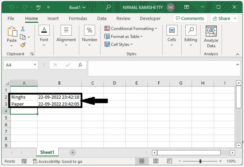
Task: Switch to the Developer tab
Action: 150,18
